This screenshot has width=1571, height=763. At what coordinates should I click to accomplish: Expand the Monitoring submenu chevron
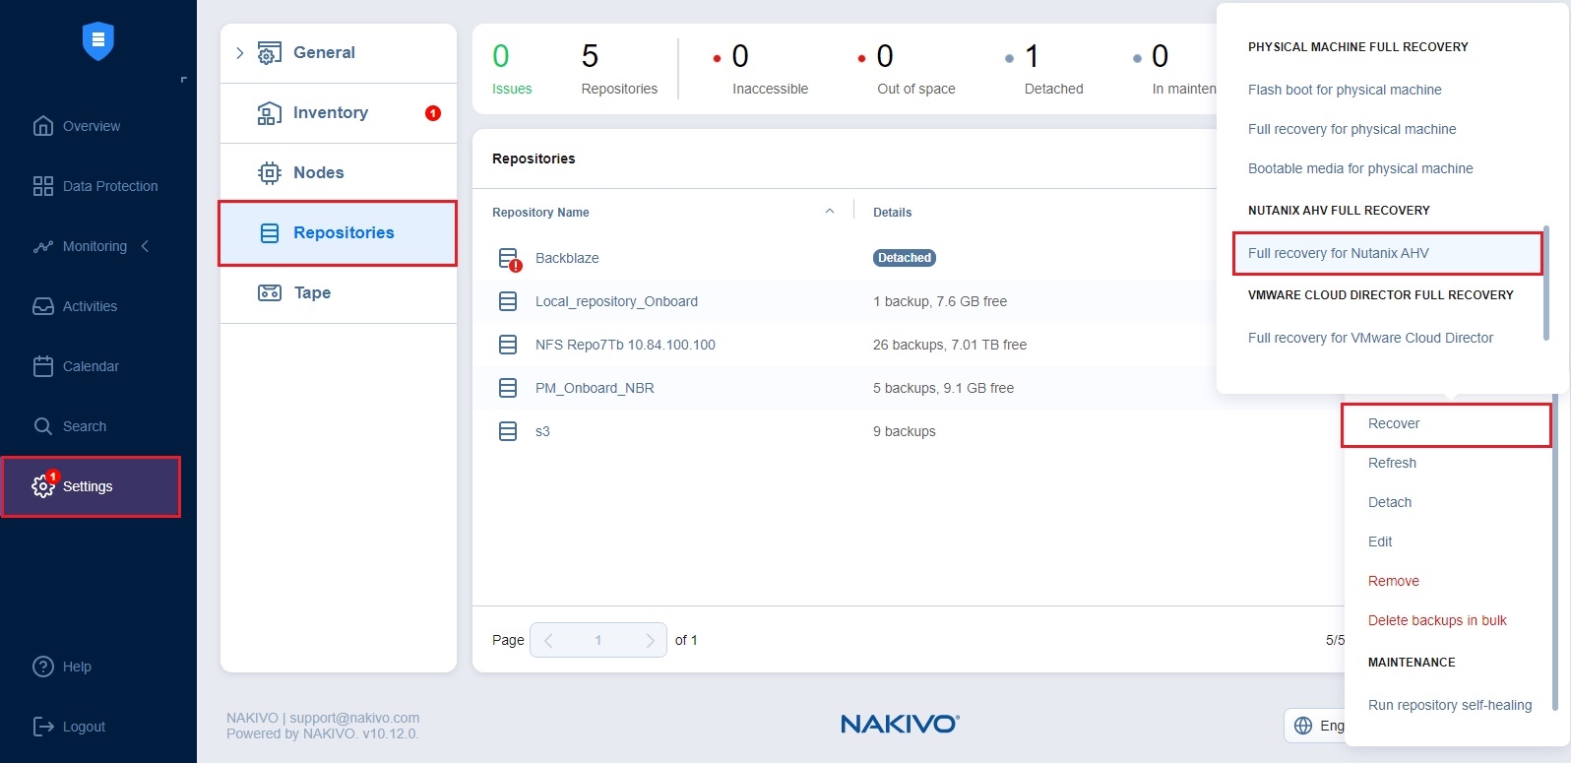(145, 246)
